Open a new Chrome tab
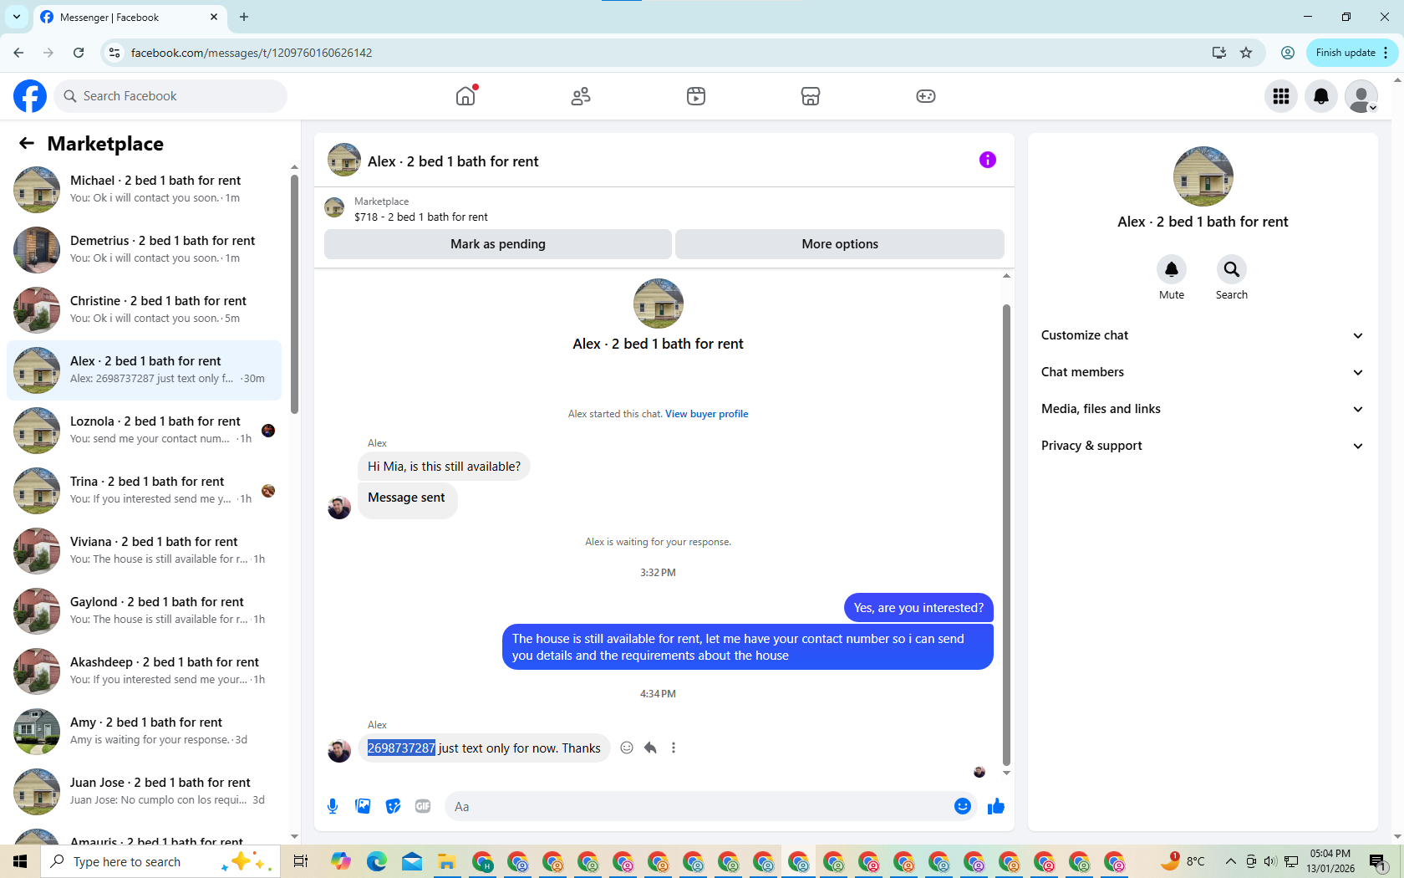1404x878 pixels. [244, 17]
